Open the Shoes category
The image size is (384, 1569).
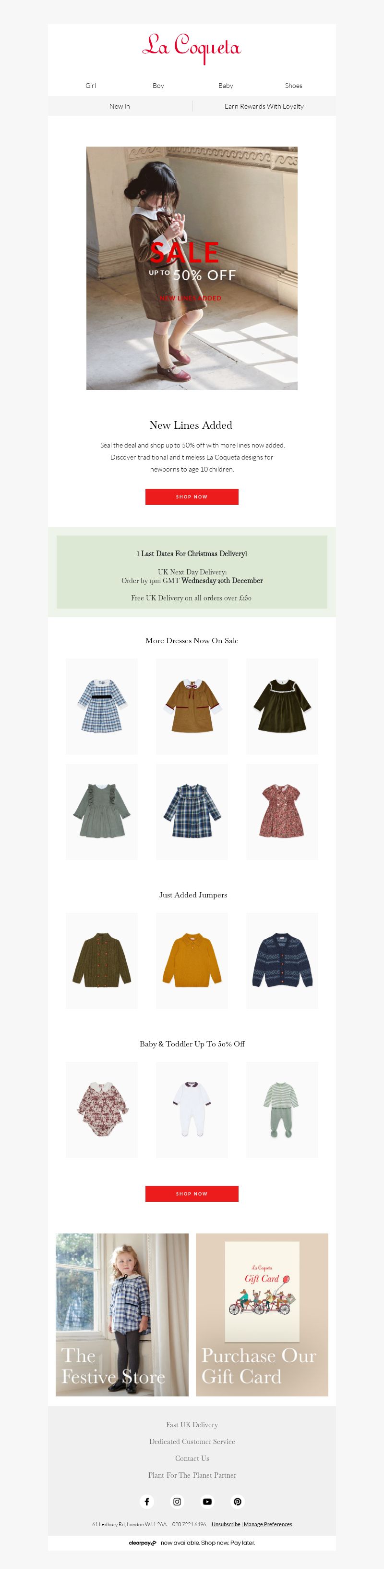pos(293,86)
